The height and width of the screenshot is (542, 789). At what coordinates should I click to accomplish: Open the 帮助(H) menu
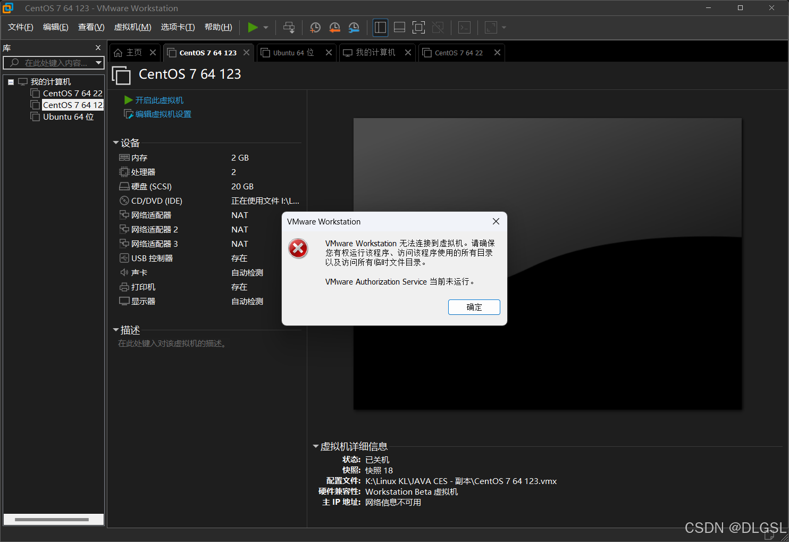pyautogui.click(x=219, y=27)
